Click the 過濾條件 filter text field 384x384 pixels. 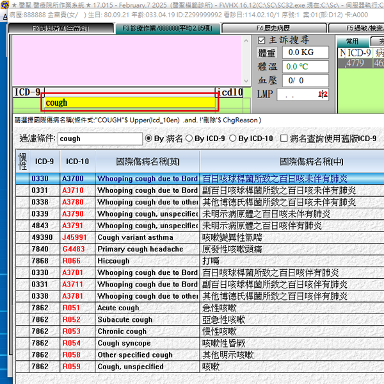point(100,138)
